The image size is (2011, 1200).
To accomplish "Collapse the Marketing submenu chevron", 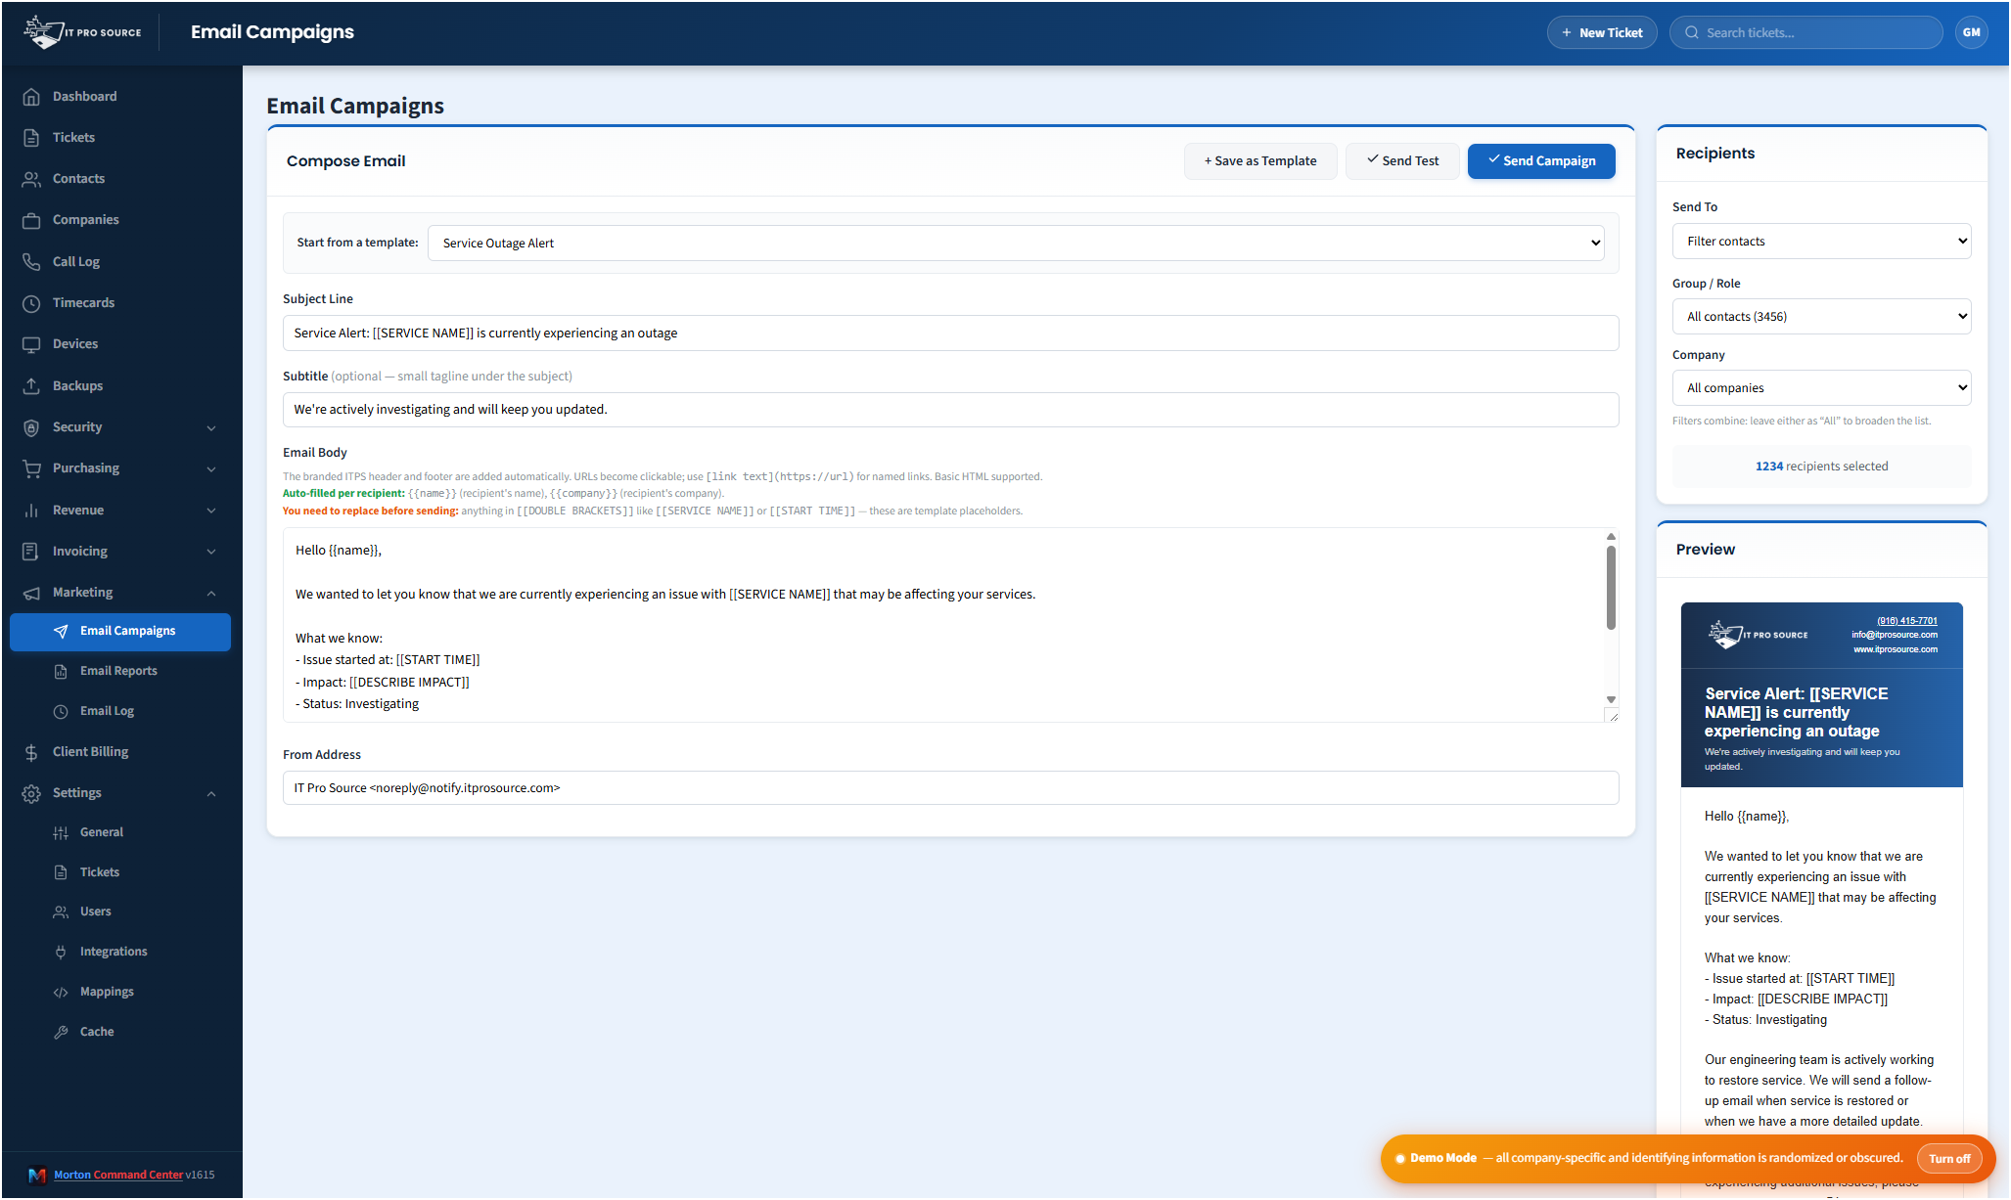I will [211, 594].
